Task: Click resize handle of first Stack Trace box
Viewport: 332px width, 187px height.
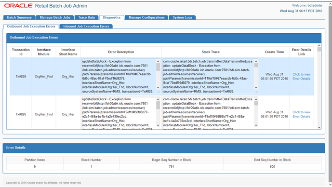Action: click(x=256, y=92)
